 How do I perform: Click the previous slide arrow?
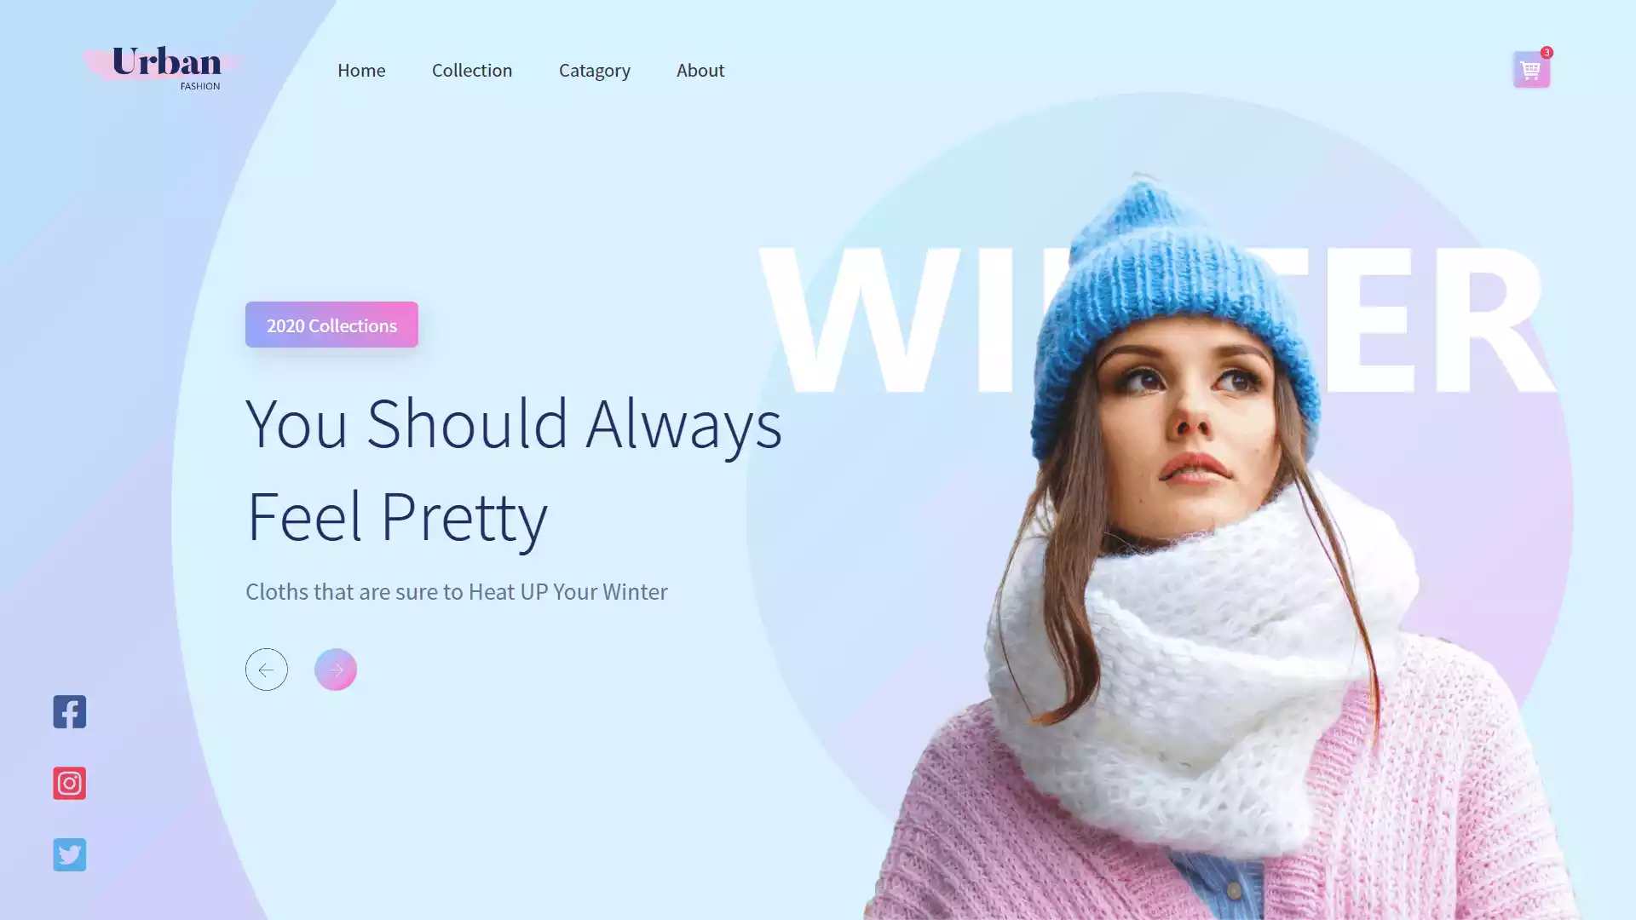(x=267, y=670)
